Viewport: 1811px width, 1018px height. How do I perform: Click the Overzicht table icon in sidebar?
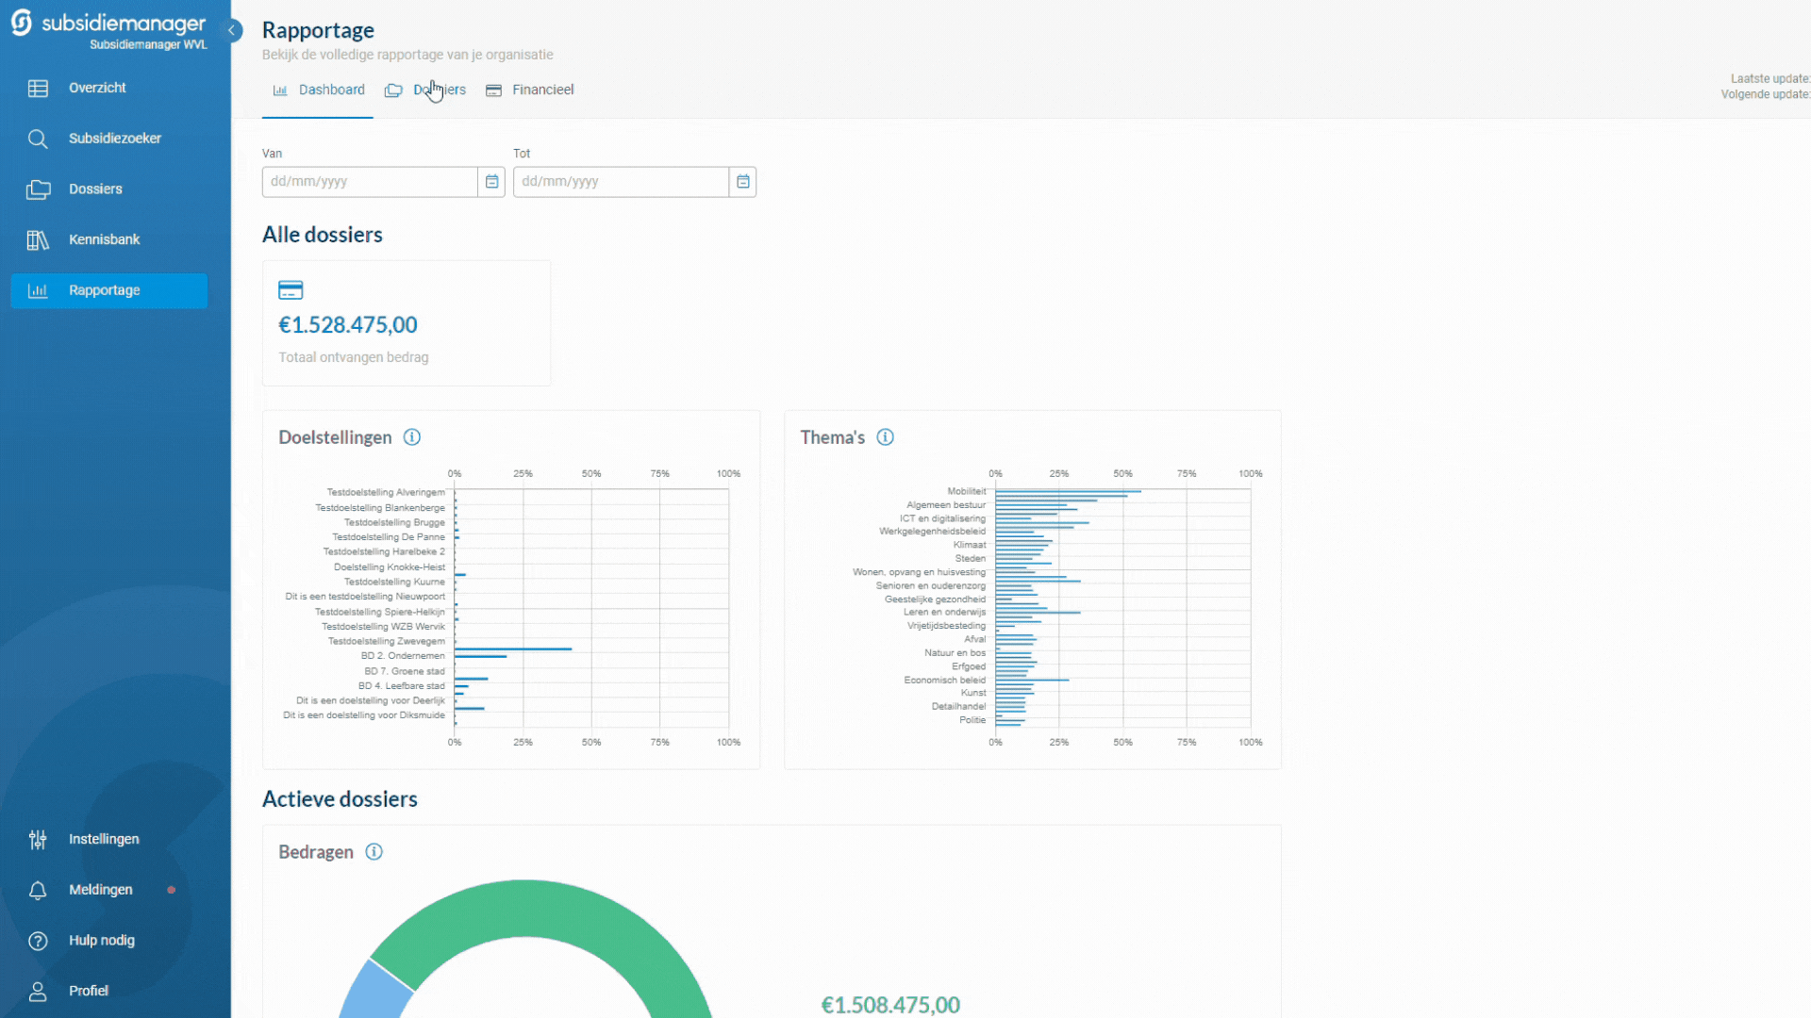38,88
